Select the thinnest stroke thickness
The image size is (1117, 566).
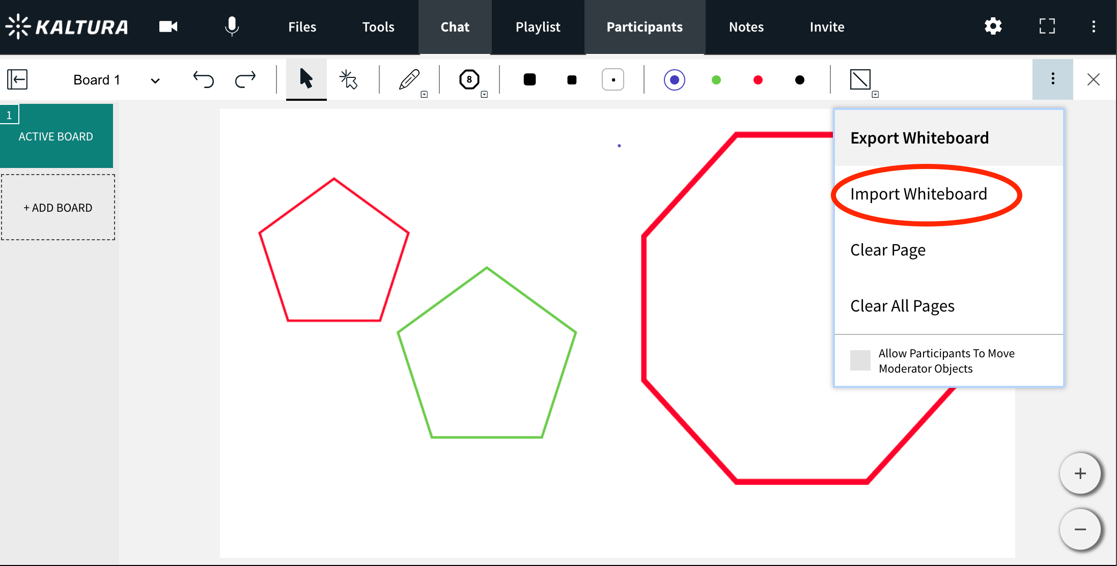(613, 80)
